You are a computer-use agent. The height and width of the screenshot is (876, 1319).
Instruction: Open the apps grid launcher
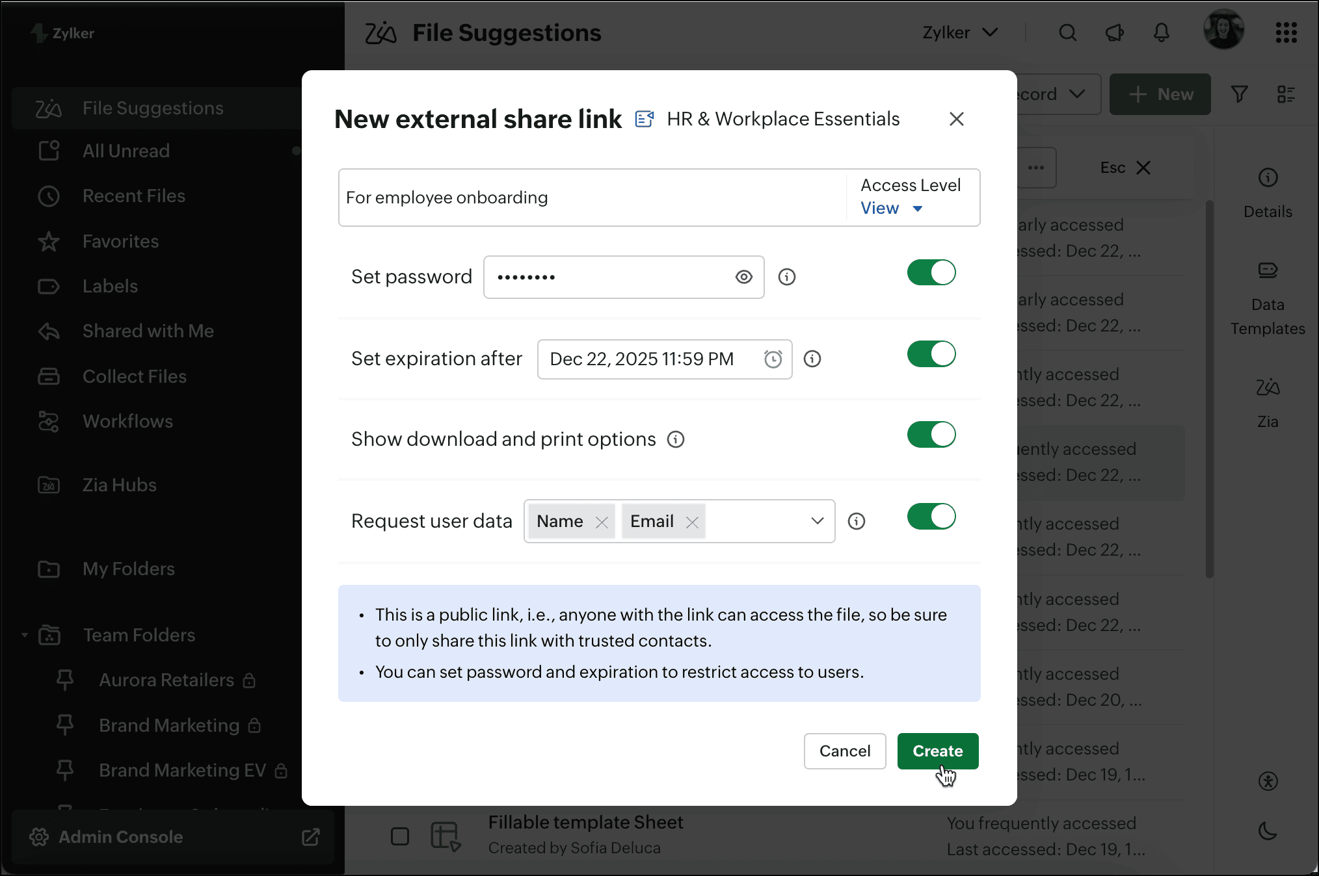point(1286,32)
